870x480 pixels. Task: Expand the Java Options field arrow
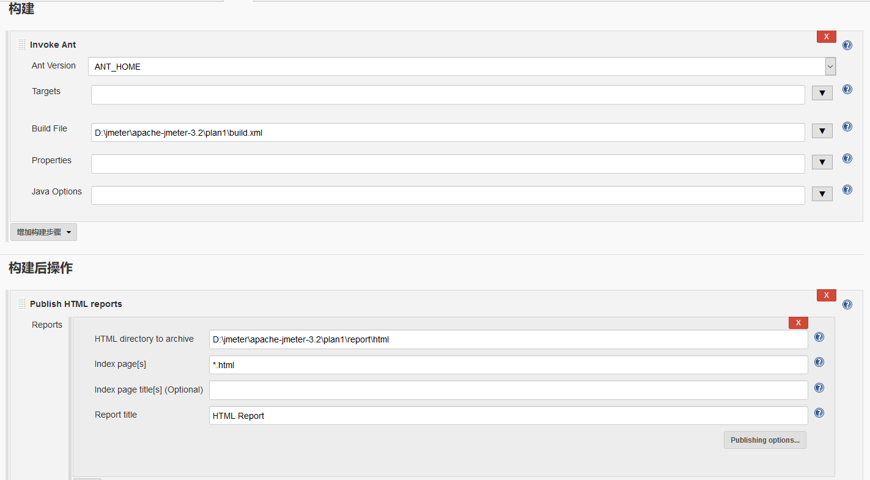[822, 194]
